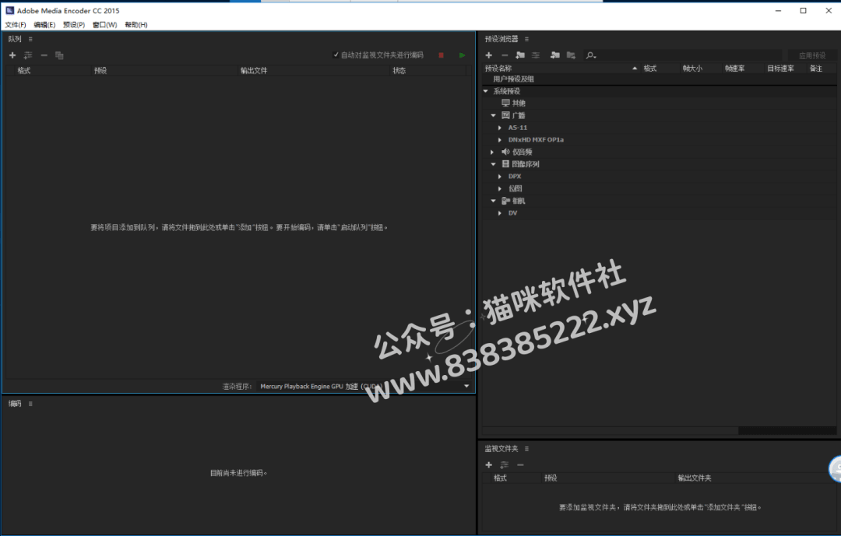
Task: Click the red stop queue button
Action: [x=441, y=55]
